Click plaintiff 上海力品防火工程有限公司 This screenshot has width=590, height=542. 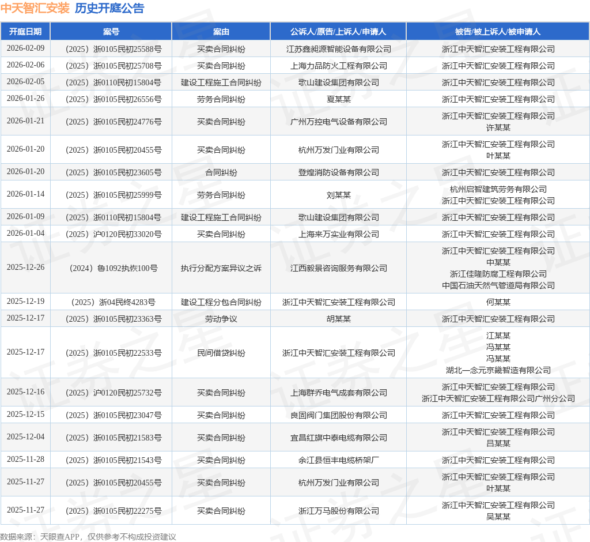339,66
